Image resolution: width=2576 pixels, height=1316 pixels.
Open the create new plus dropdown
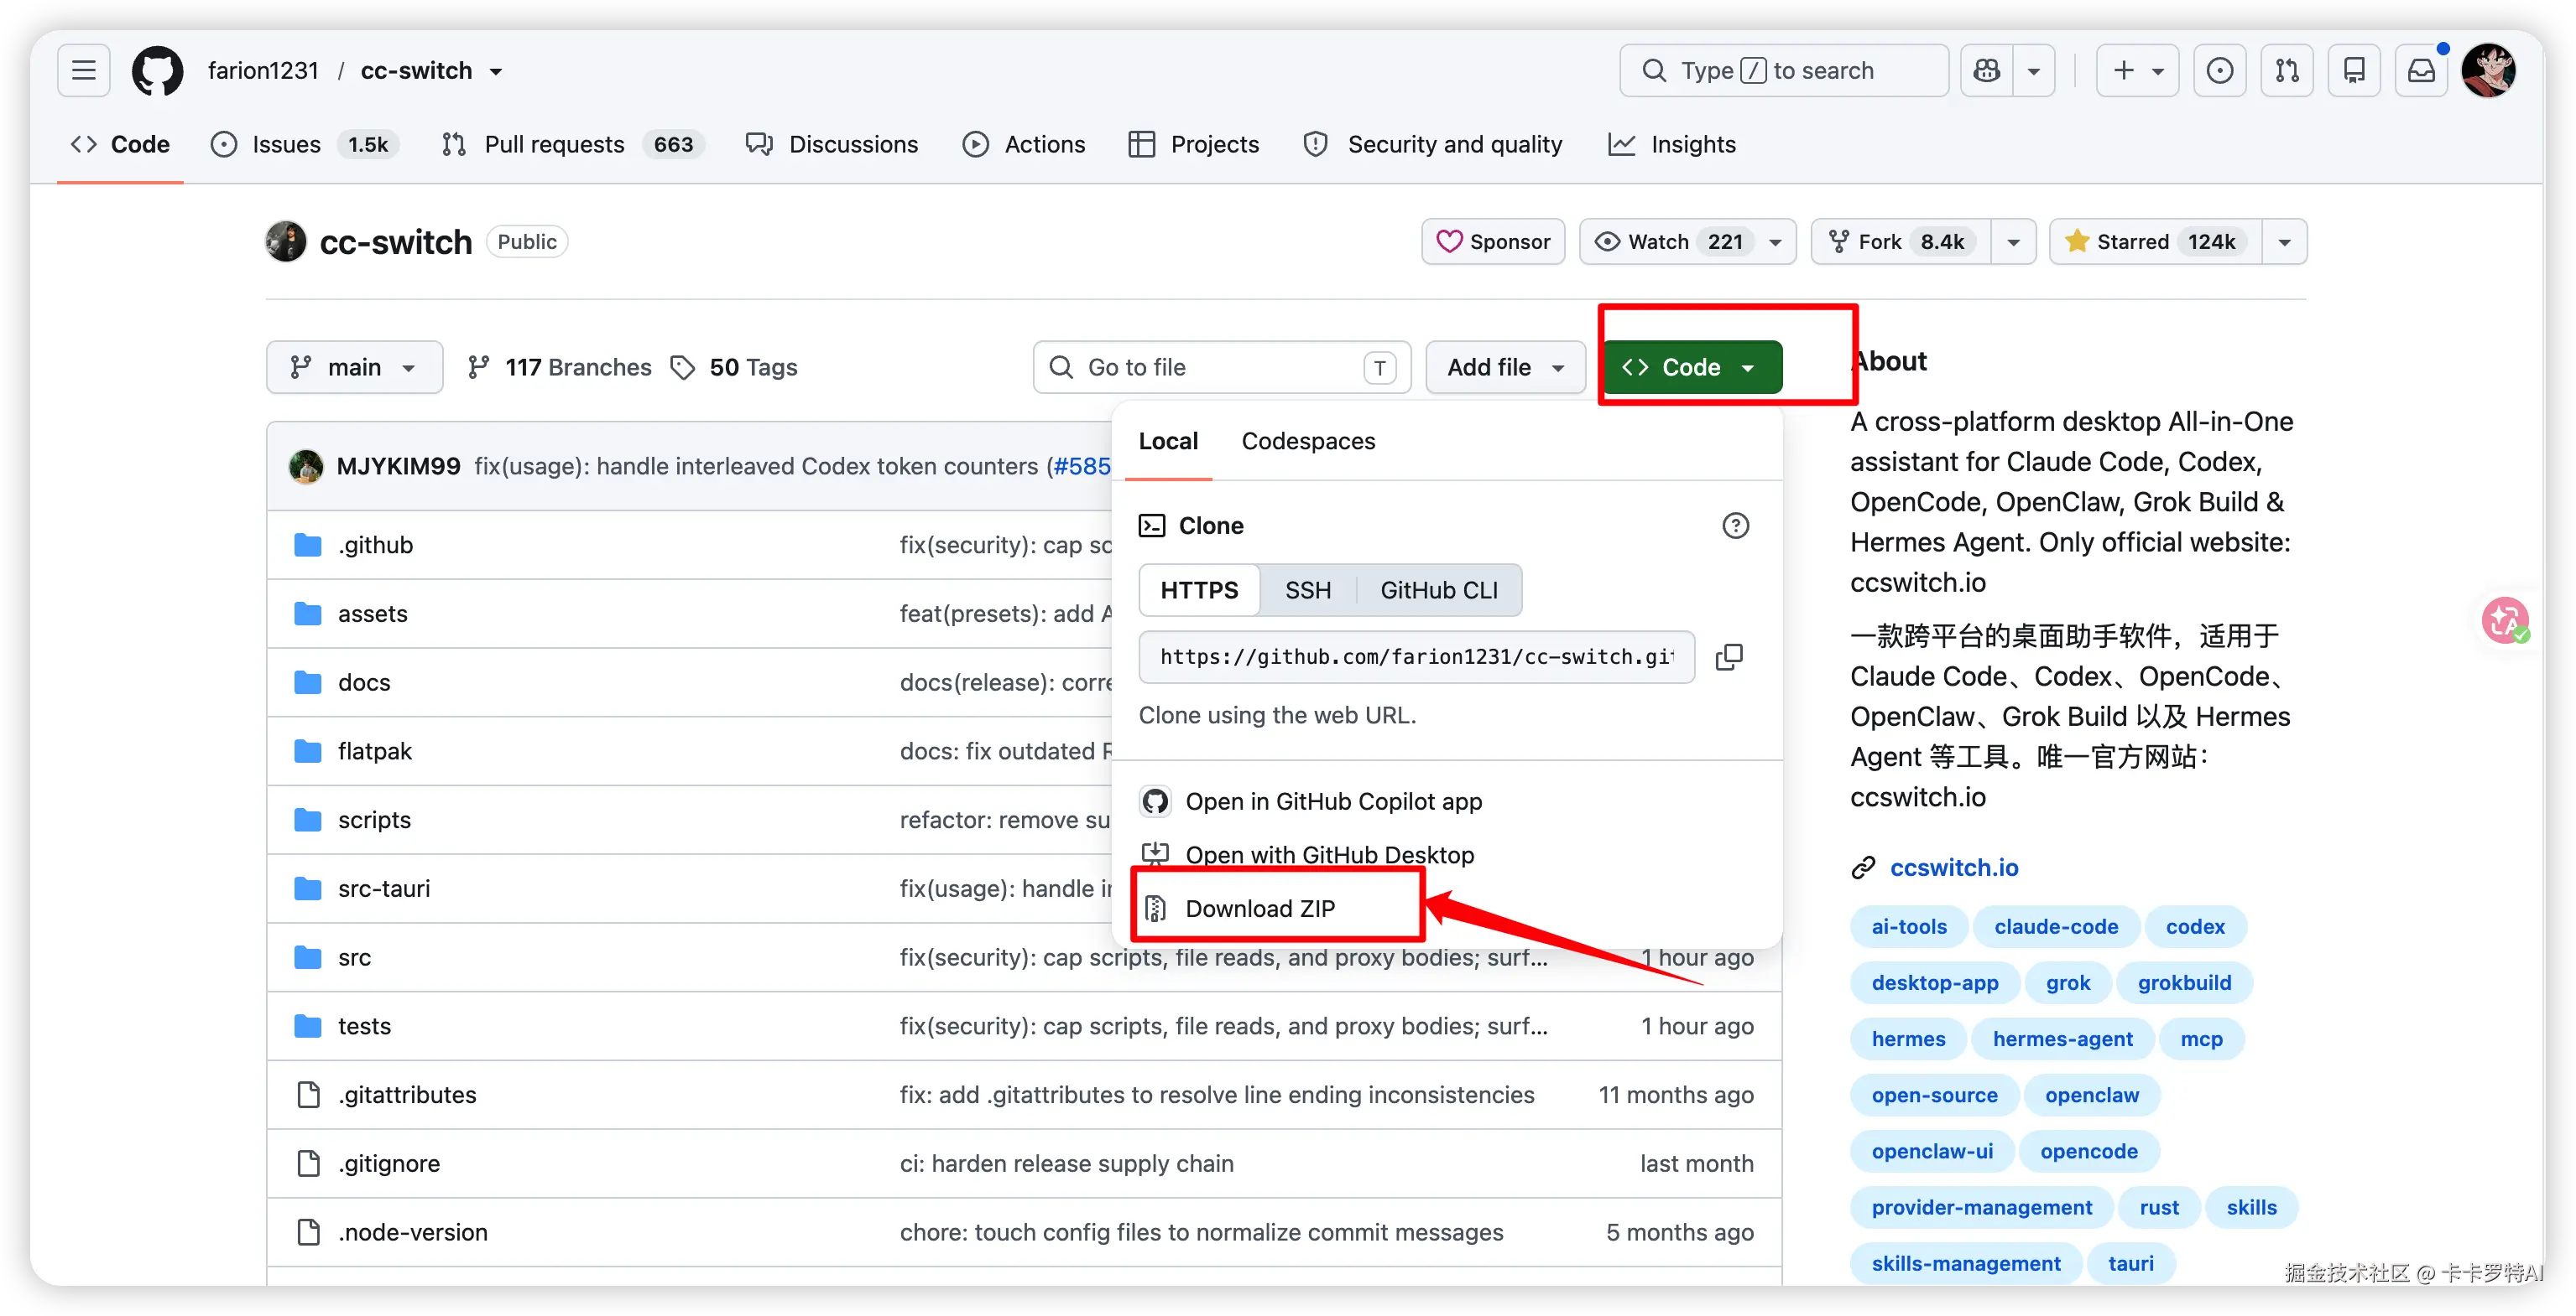point(2138,71)
